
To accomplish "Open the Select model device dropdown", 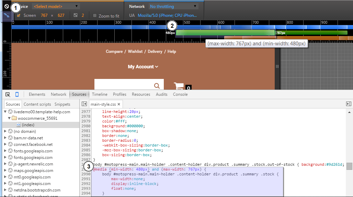I will coord(56,6).
